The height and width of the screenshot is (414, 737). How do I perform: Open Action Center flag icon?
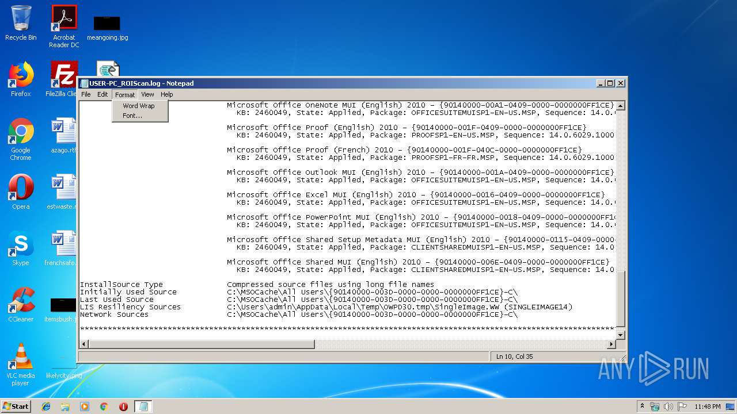682,407
